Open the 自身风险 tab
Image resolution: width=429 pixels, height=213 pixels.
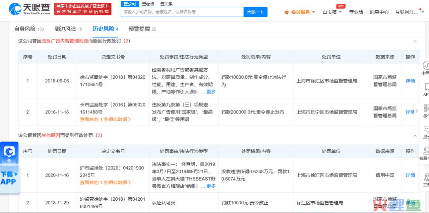(29, 29)
